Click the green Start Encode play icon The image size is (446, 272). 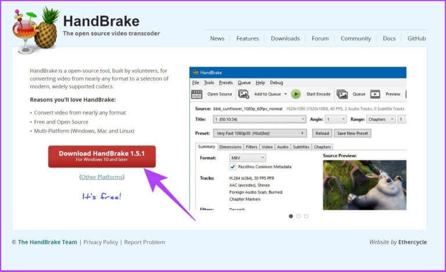(296, 94)
